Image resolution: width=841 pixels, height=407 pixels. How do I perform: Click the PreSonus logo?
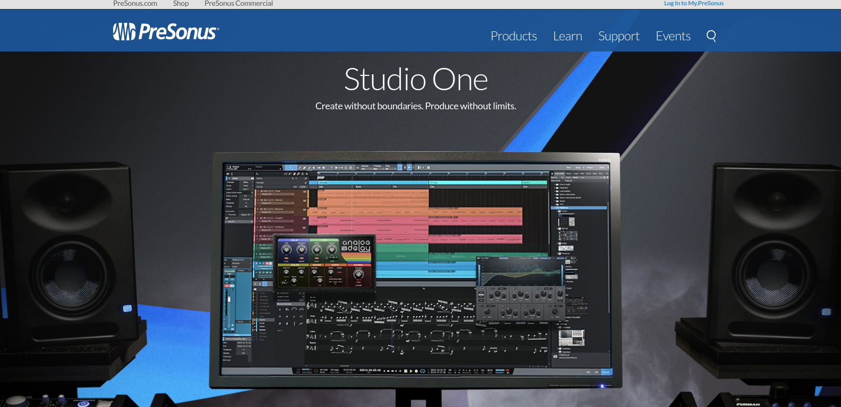coord(166,32)
